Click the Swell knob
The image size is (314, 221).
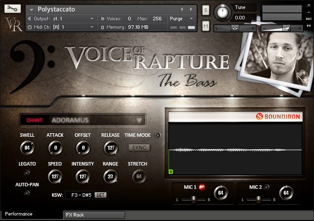pyautogui.click(x=27, y=147)
